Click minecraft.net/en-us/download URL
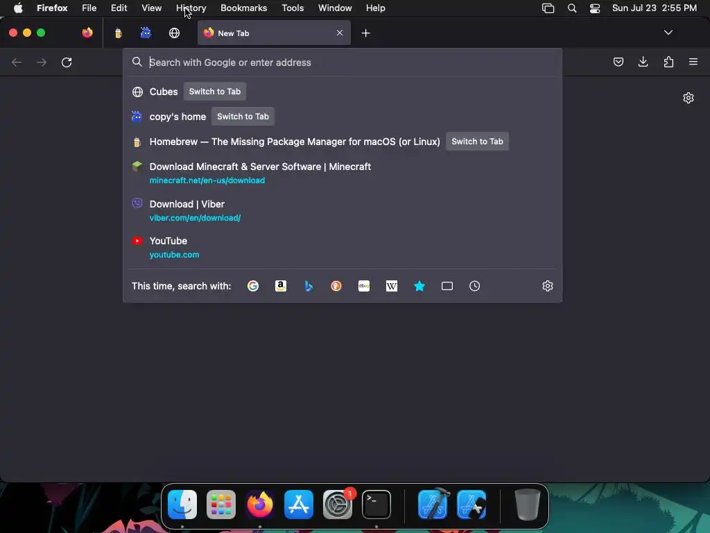Screen dimensions: 710x533 (207, 180)
